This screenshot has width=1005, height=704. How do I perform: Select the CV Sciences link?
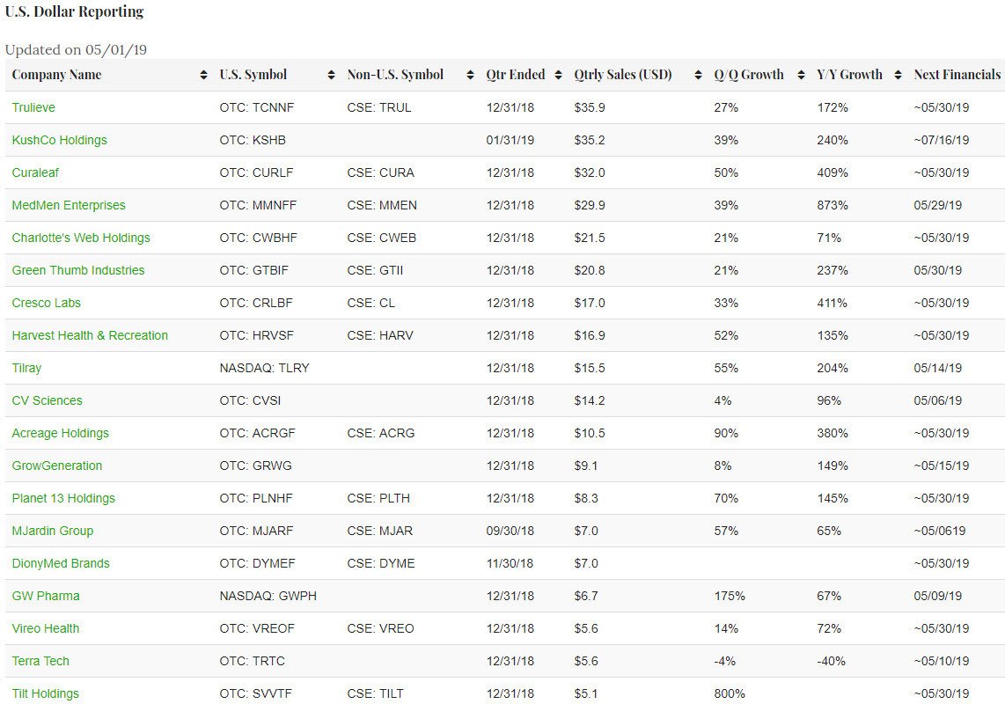pyautogui.click(x=48, y=400)
